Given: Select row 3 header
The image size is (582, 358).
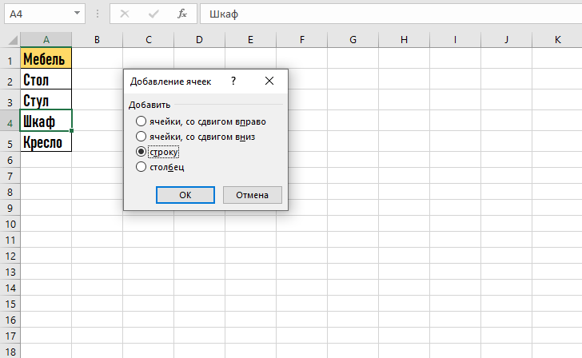Looking at the screenshot, I should [10, 100].
